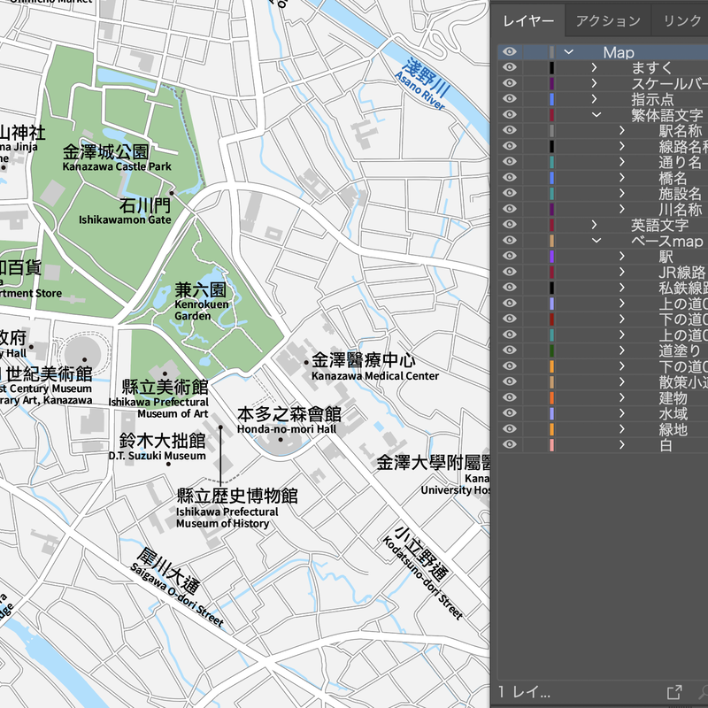This screenshot has height=708, width=708.
Task: Open the リンク panel tab
Action: [681, 21]
